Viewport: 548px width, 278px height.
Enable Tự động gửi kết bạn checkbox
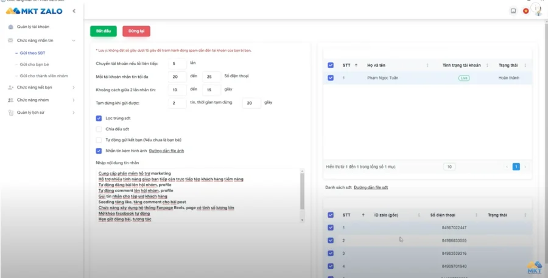99,140
